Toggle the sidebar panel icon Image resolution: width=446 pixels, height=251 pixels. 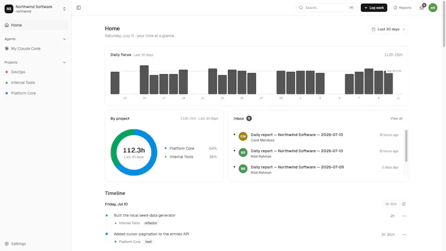pyautogui.click(x=79, y=8)
